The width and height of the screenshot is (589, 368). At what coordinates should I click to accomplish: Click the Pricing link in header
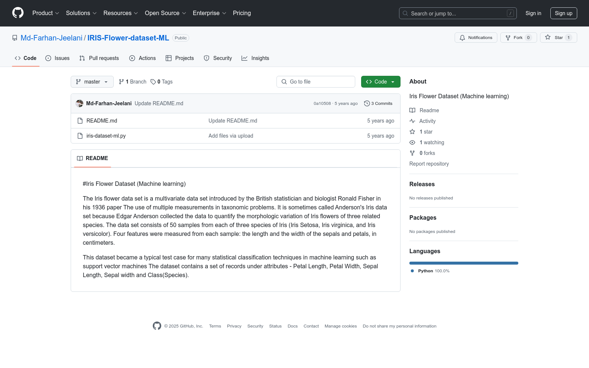242,13
